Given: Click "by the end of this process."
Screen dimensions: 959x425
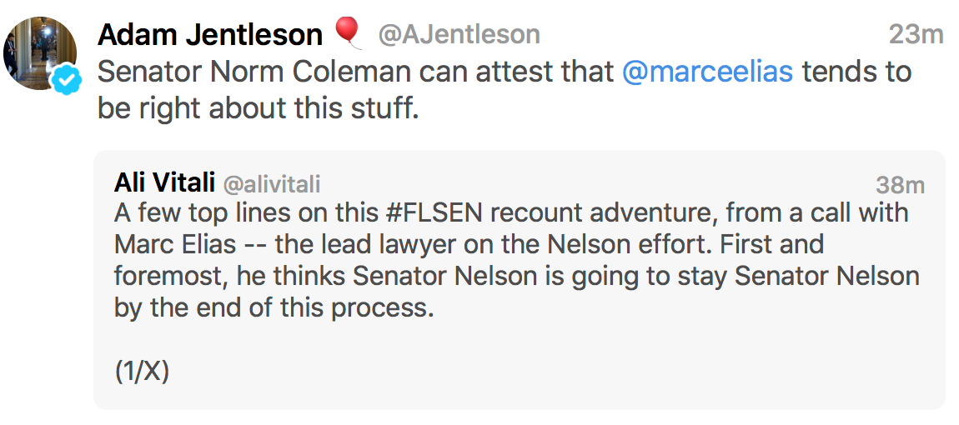Looking at the screenshot, I should (274, 307).
